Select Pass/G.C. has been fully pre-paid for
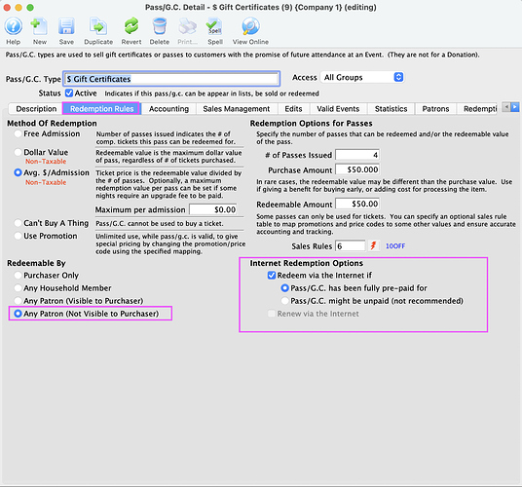Image resolution: width=522 pixels, height=487 pixels. tap(284, 288)
